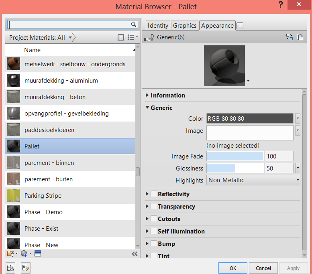Open the material library folder icon menu
This screenshot has width=312, height=274.
(x=11, y=254)
